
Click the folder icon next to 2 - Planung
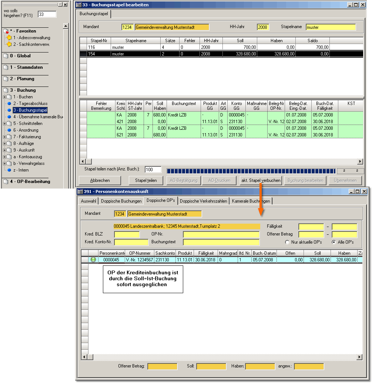pyautogui.click(x=6, y=79)
